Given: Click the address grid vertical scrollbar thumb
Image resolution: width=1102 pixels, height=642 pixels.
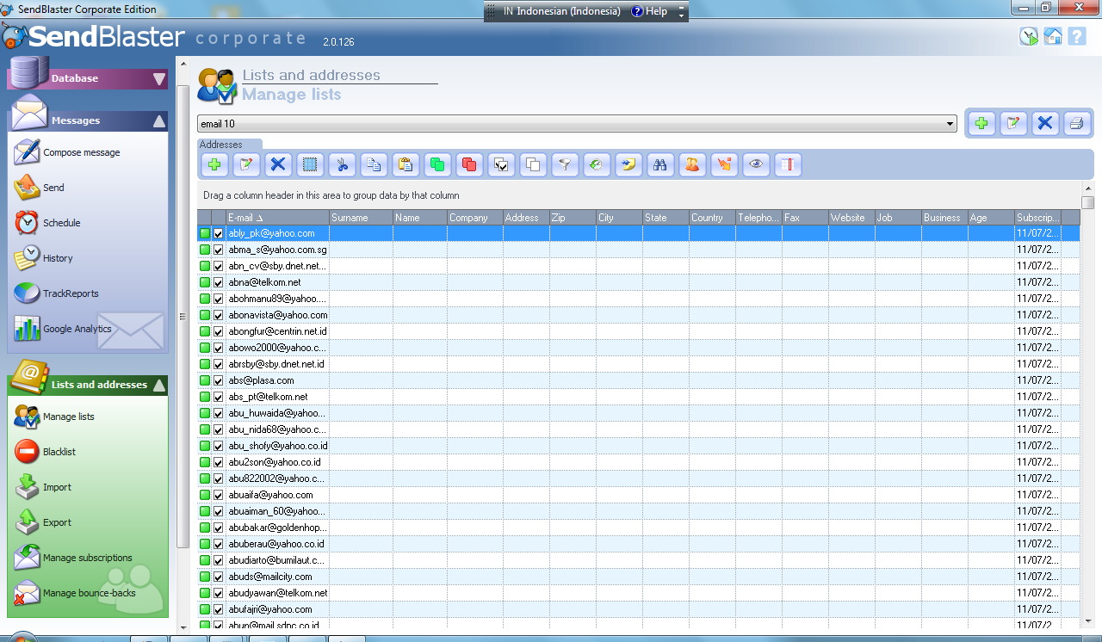Looking at the screenshot, I should pos(1088,203).
